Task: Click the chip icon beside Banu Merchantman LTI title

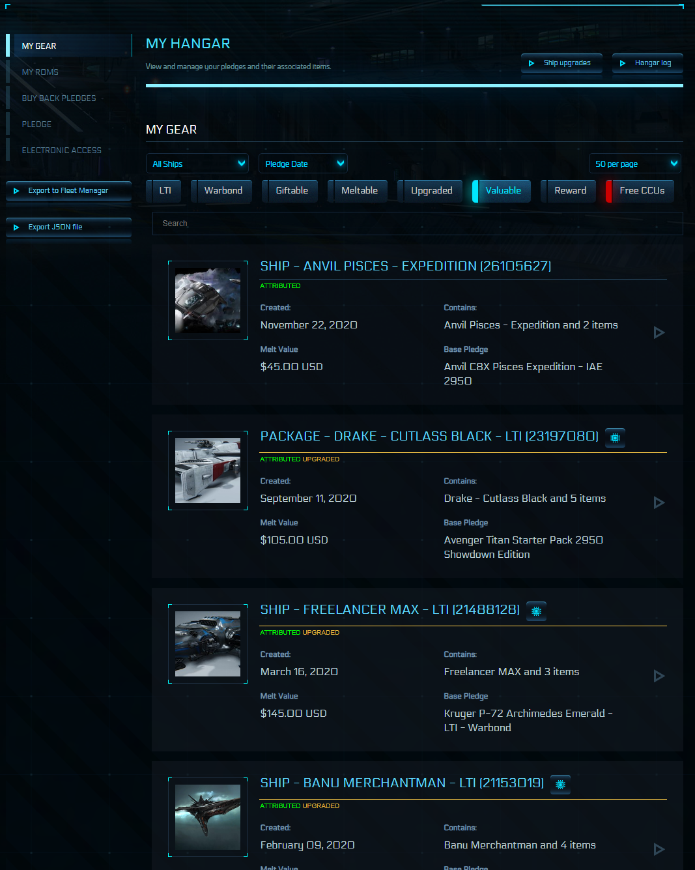Action: point(560,785)
